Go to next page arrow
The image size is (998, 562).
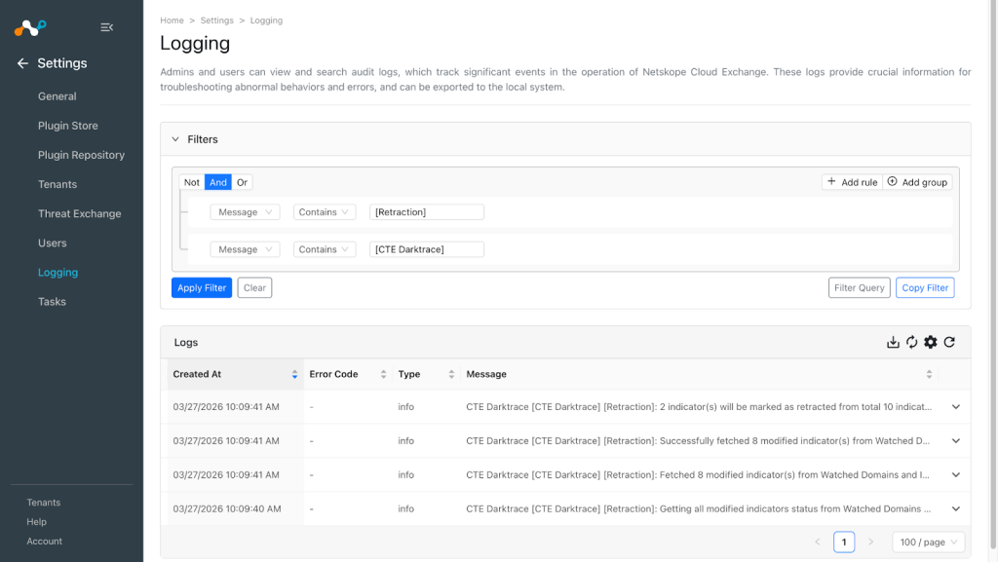(870, 543)
